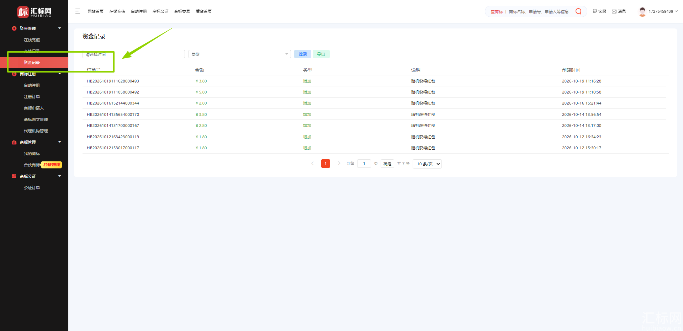Click the 导出 export button
This screenshot has height=331, width=683.
321,54
